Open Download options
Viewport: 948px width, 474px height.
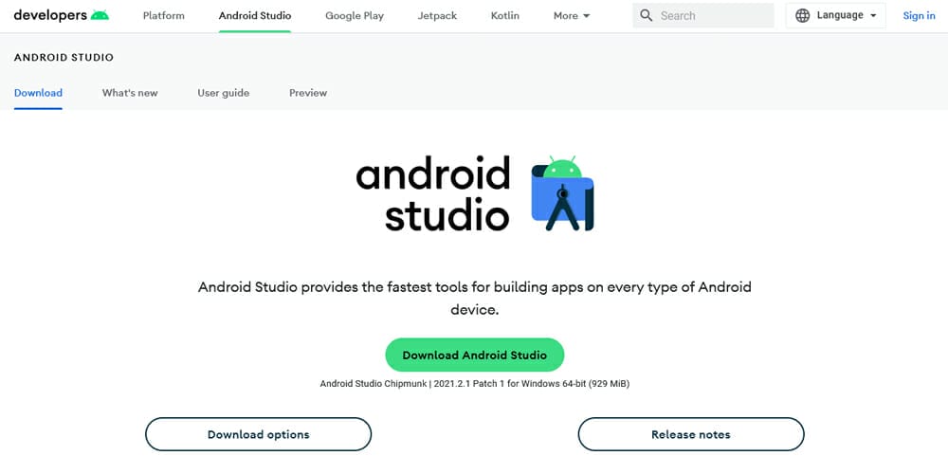(x=258, y=434)
